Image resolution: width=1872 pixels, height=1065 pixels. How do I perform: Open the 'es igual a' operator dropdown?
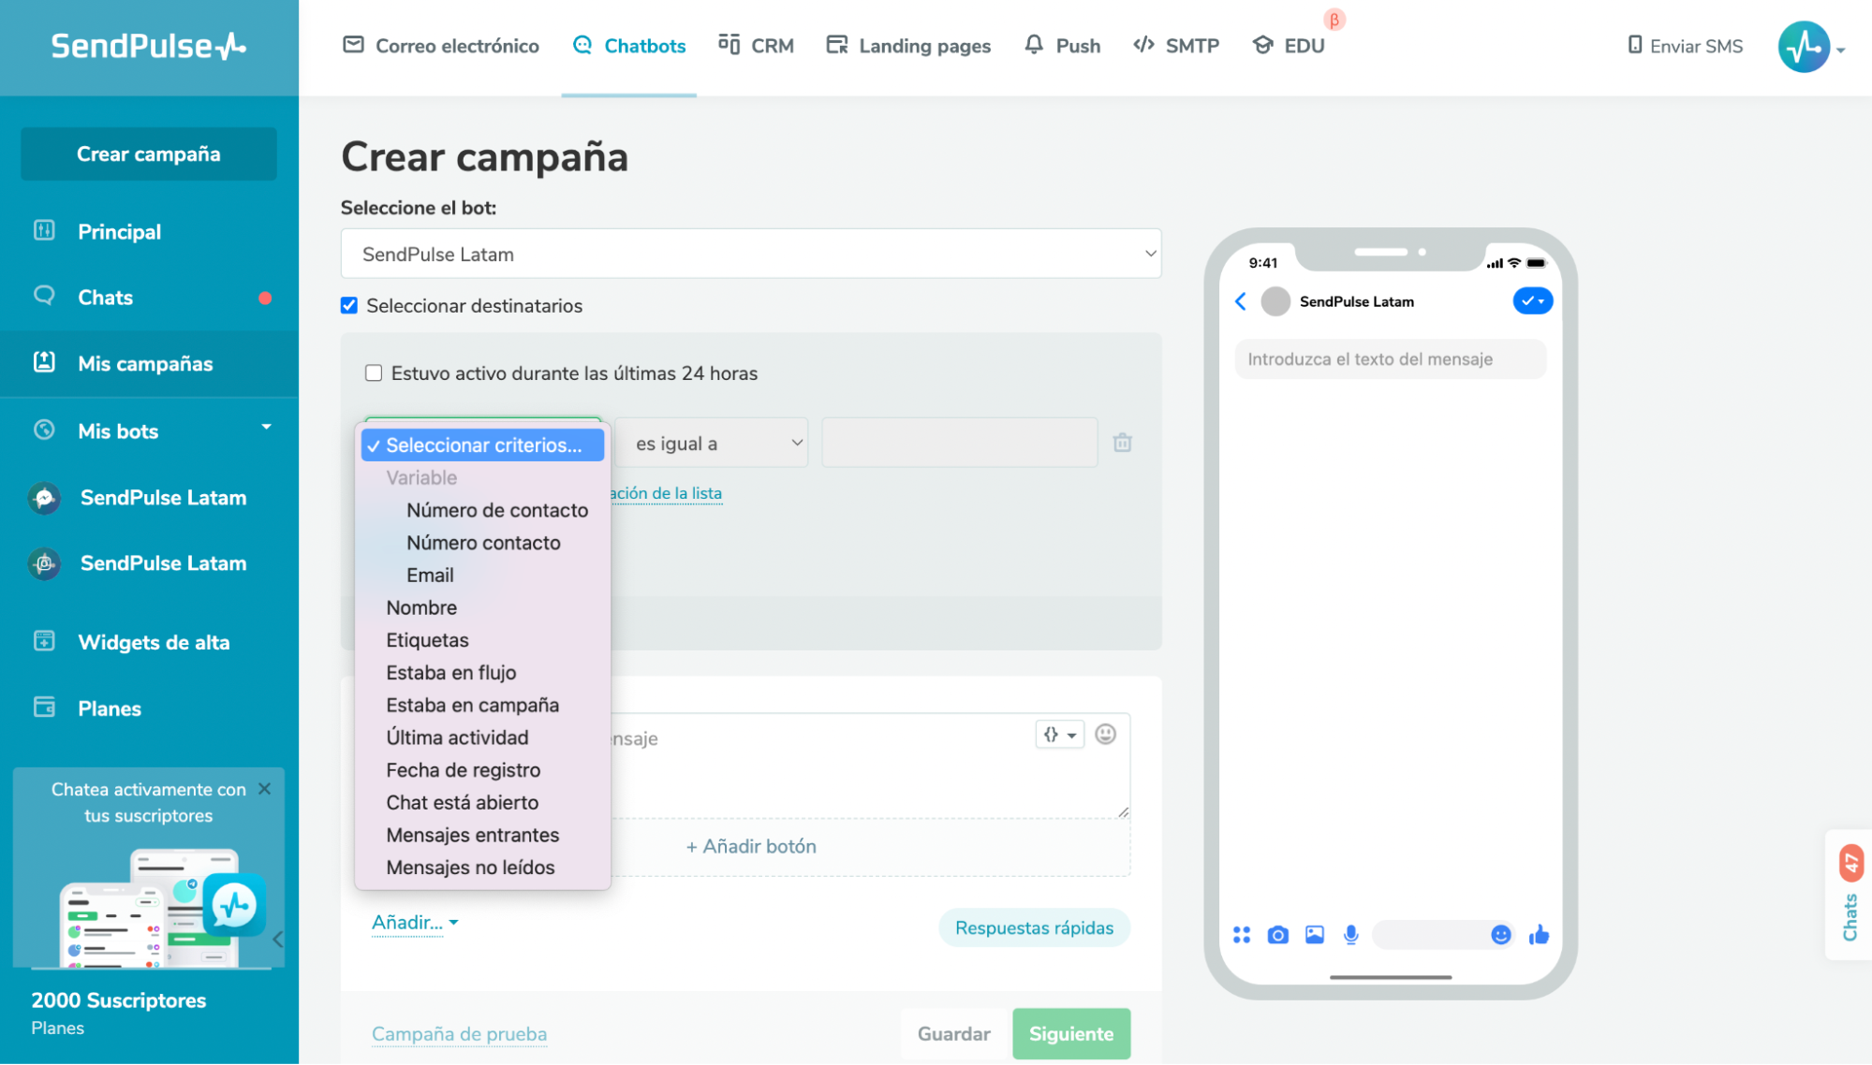(712, 443)
